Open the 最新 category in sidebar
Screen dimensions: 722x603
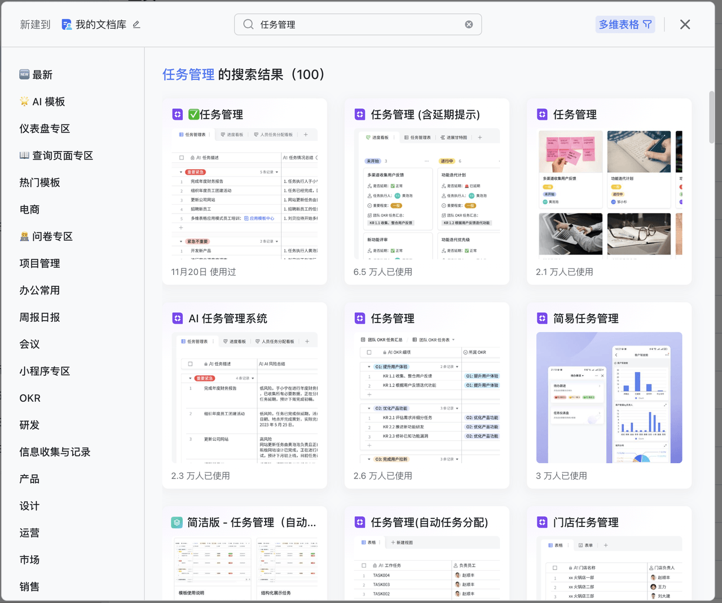point(42,75)
